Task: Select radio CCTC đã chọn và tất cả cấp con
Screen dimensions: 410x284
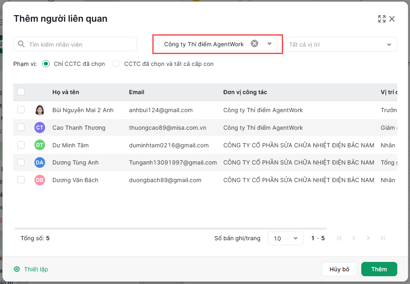Action: point(116,64)
